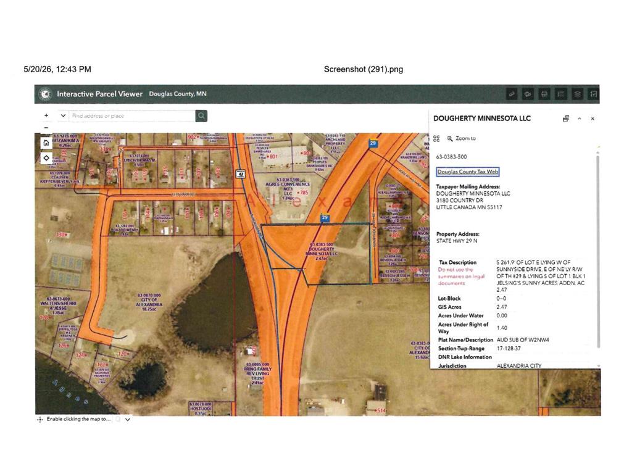Click Acres Under Right of Way '1.40'
Screen dimensions: 632x474
502,328
